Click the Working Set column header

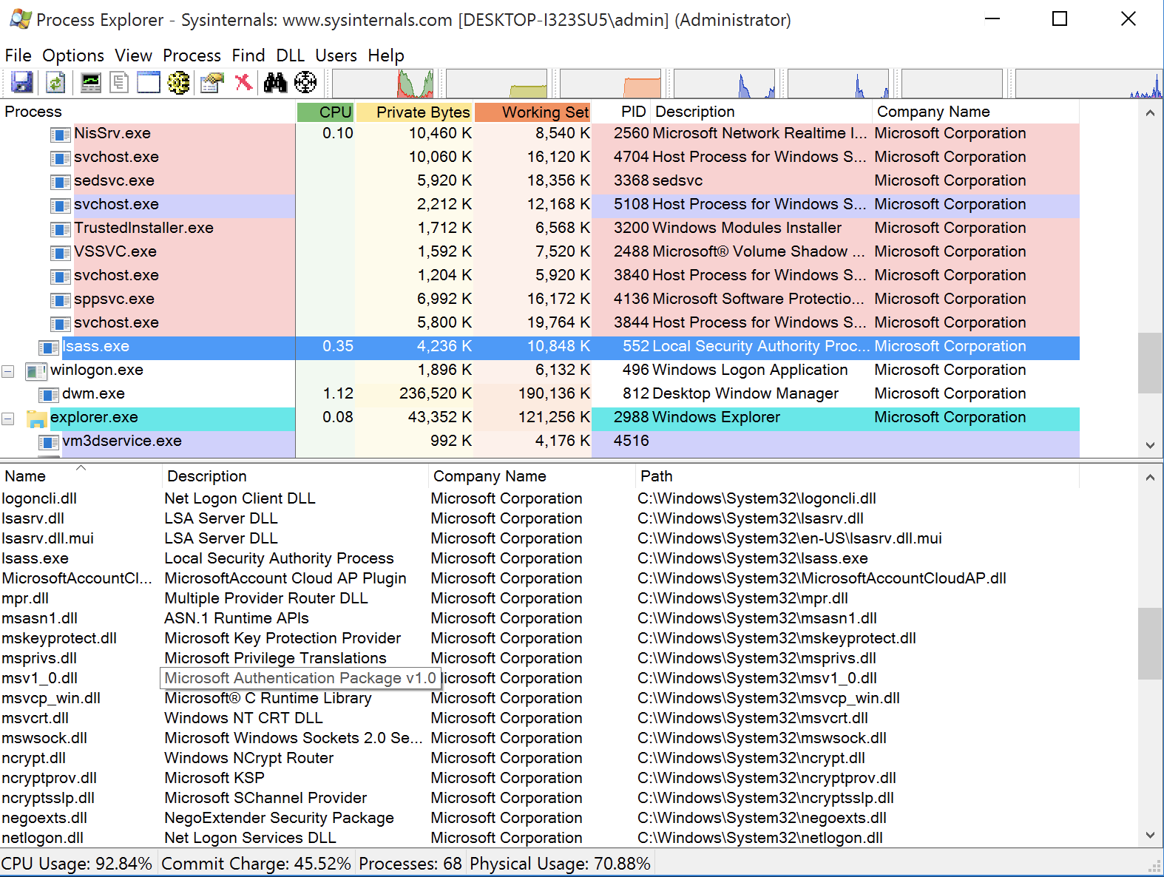(544, 112)
